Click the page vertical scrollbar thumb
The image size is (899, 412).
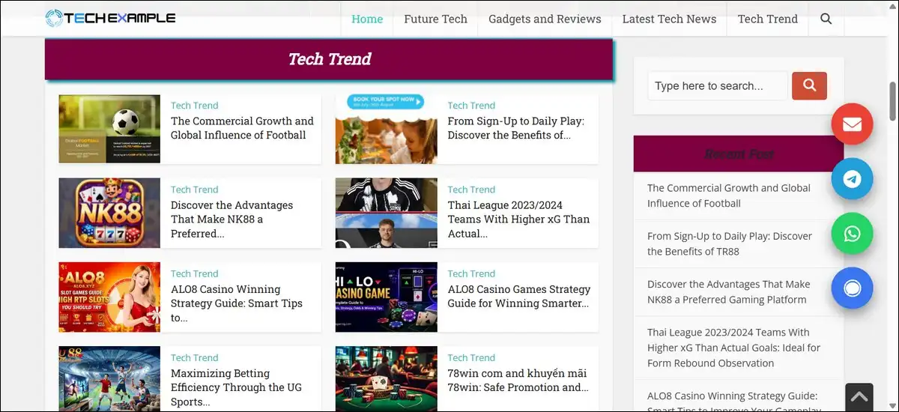[892, 101]
